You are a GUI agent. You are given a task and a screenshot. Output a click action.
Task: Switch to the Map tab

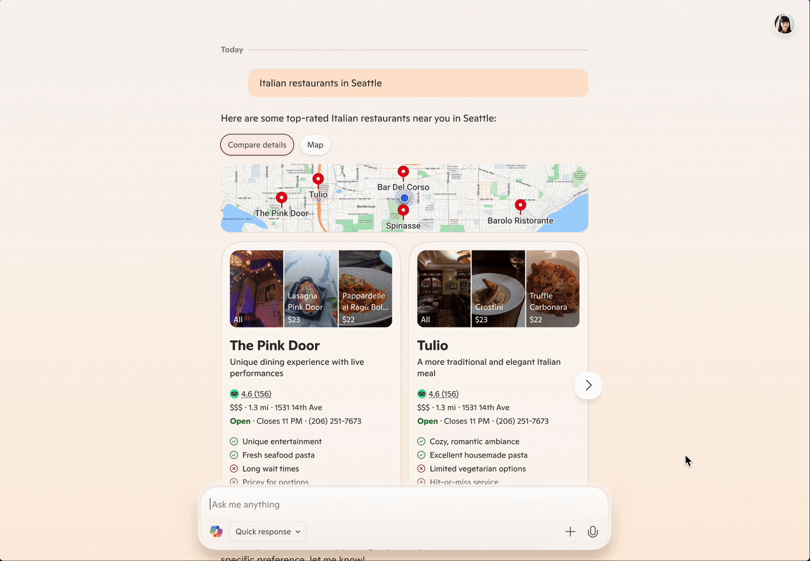point(315,145)
